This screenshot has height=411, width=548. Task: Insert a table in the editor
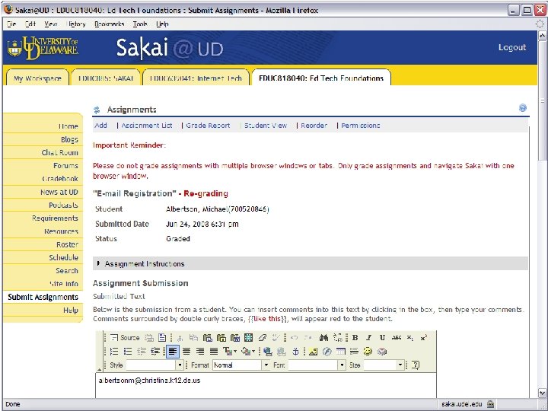(341, 351)
